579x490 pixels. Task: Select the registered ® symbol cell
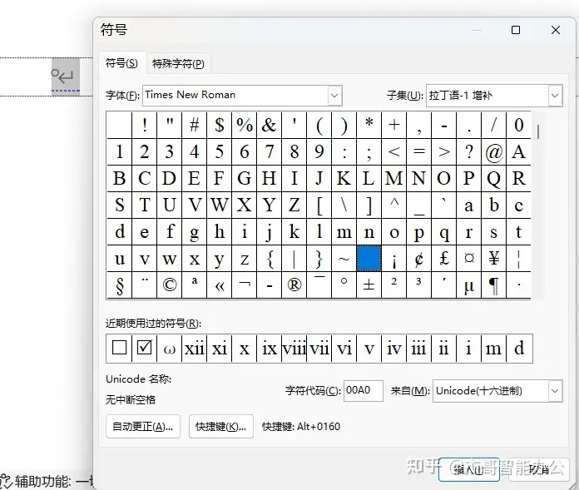point(294,285)
